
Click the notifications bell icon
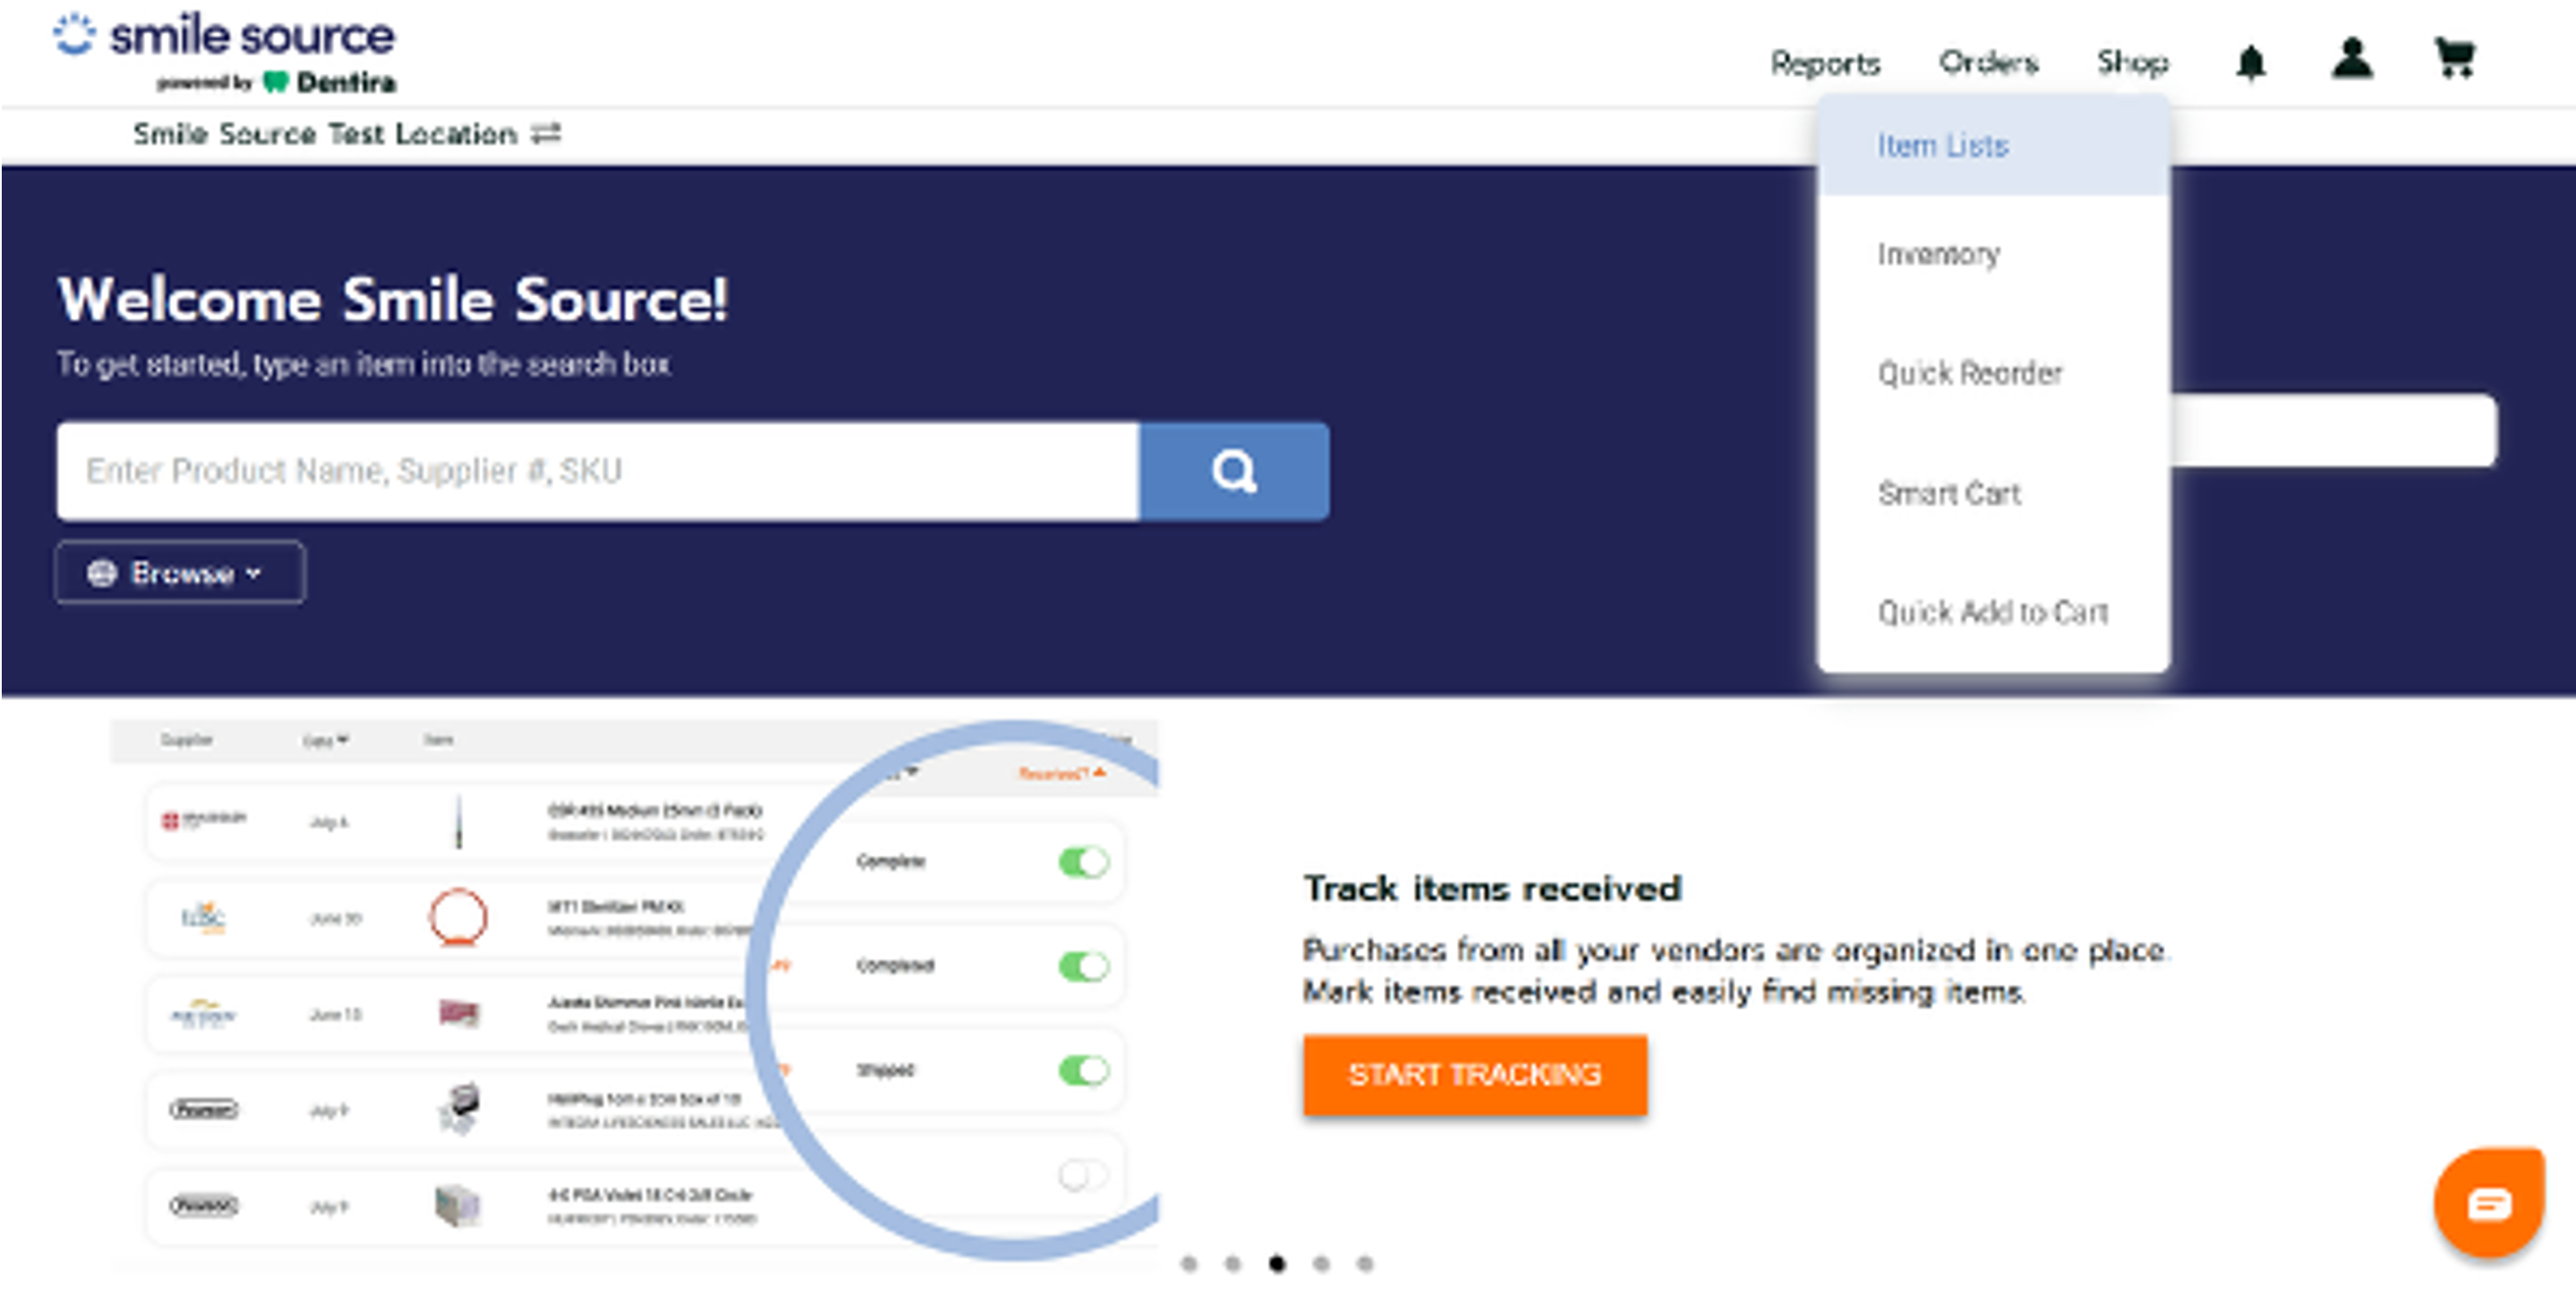(2250, 63)
